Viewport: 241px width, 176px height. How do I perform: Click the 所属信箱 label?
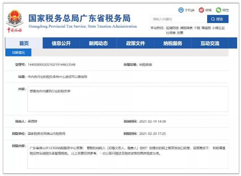tap(131, 65)
